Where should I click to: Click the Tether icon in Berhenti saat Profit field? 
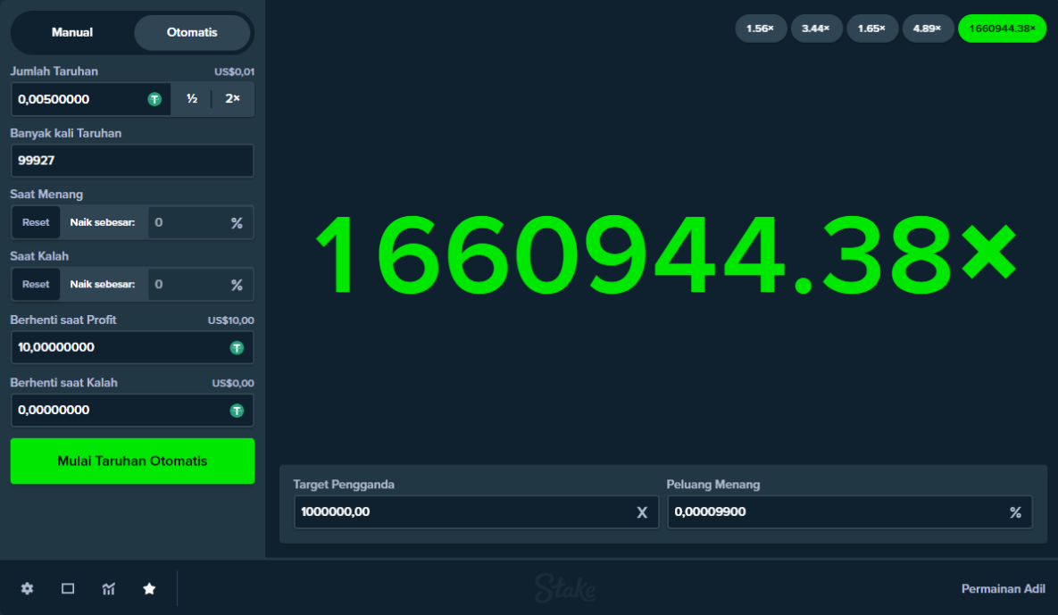[237, 348]
